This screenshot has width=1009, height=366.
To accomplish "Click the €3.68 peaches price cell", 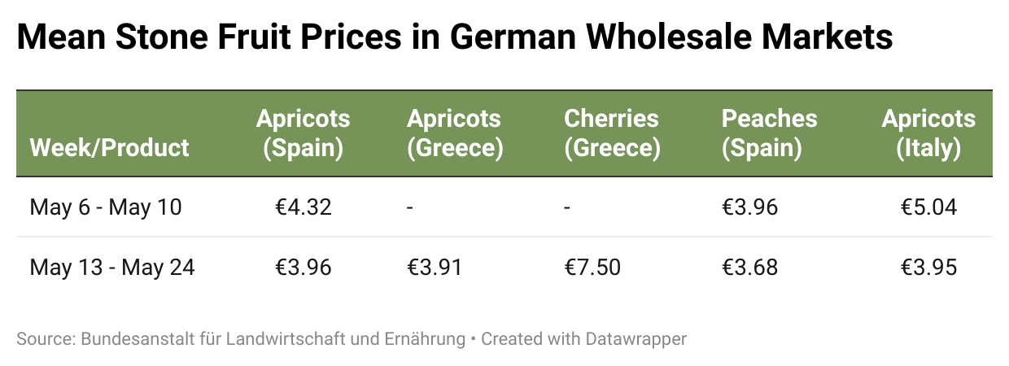I will click(x=749, y=267).
